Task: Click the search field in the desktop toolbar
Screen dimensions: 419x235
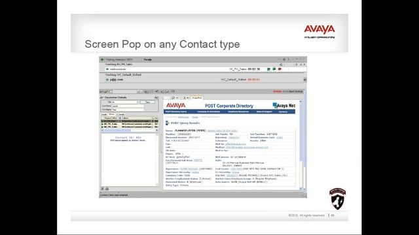Action: click(124, 91)
